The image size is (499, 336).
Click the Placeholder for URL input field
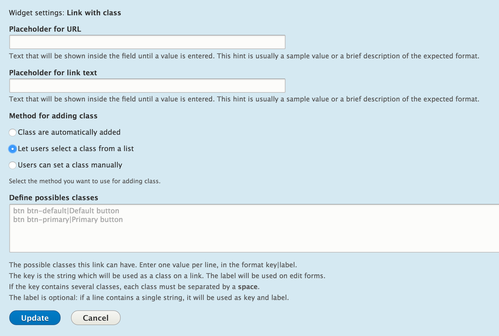(x=147, y=42)
